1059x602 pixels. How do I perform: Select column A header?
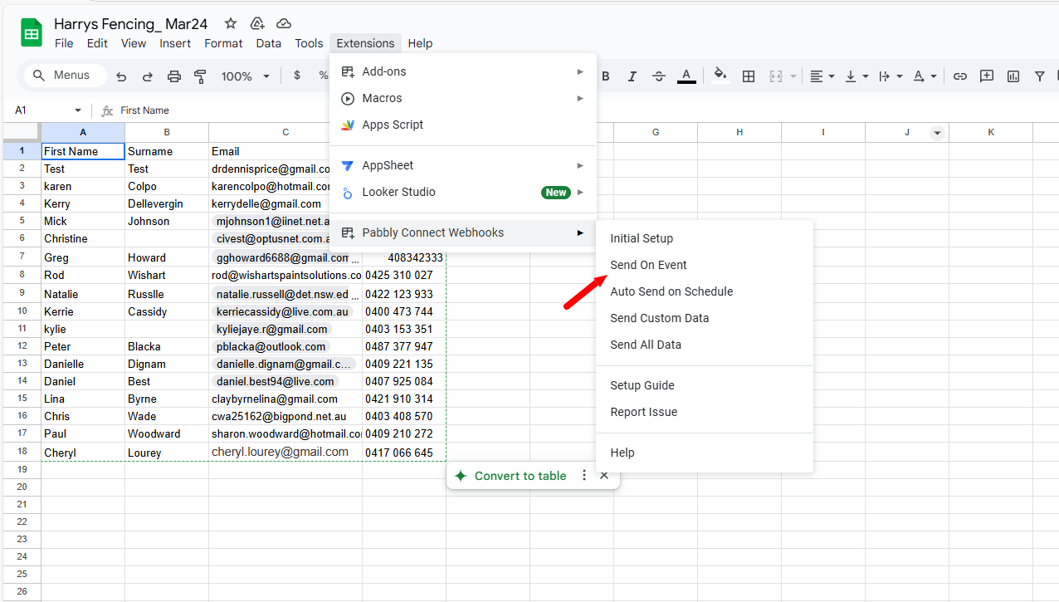tap(83, 133)
